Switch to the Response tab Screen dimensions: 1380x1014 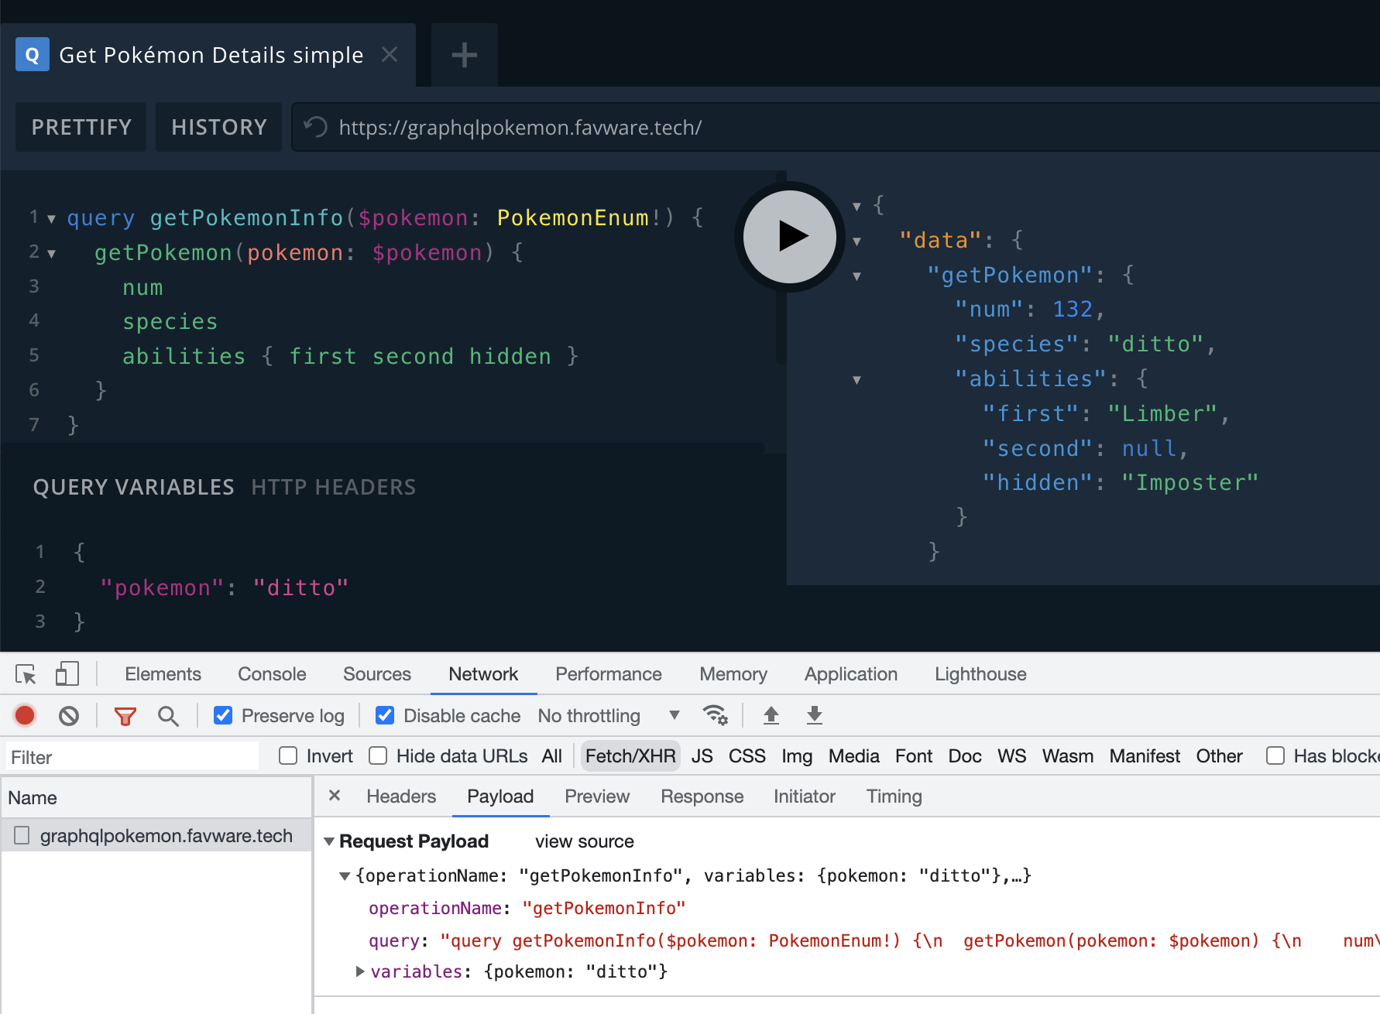click(x=702, y=796)
